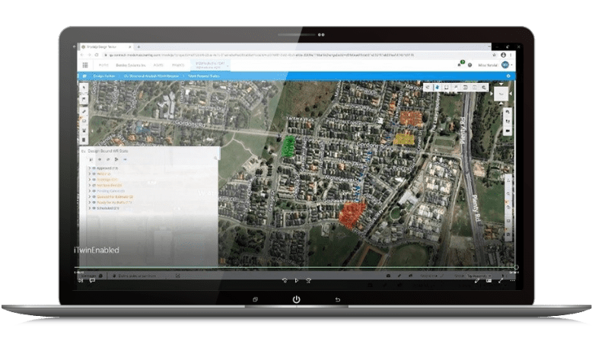Toggle visibility of Pending Cancel group
This screenshot has width=595, height=351.
[x=94, y=190]
